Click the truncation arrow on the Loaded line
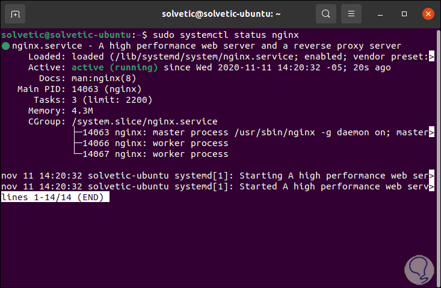Screen dimensions: 441x288 [431, 57]
